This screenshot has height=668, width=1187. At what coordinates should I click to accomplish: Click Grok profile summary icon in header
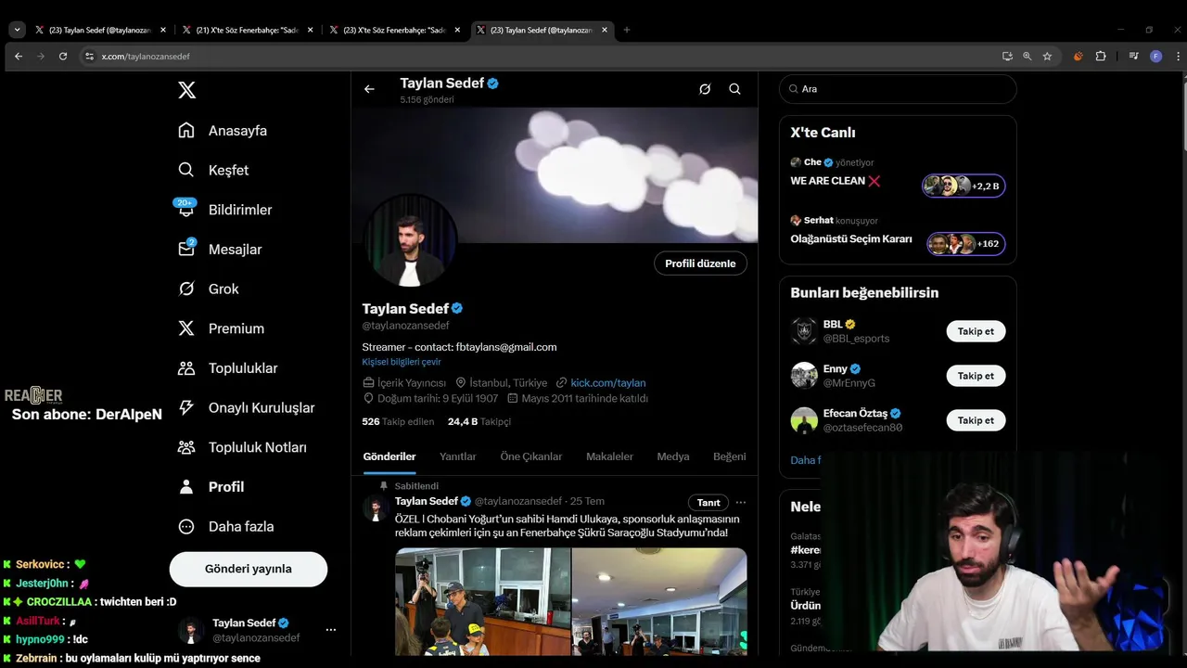point(705,89)
